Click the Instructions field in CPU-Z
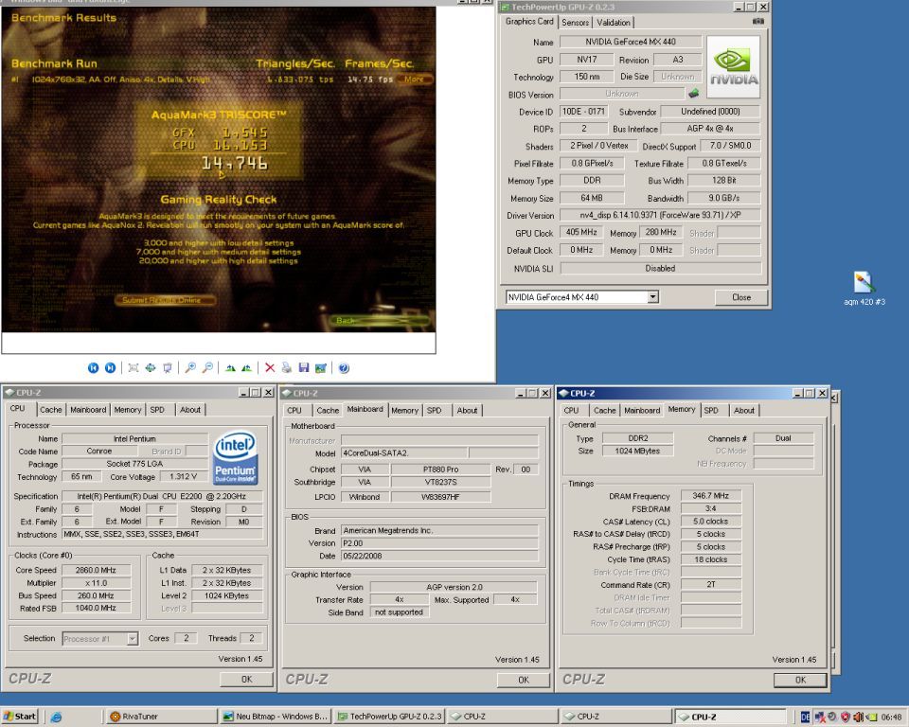909x727 pixels. tap(162, 534)
